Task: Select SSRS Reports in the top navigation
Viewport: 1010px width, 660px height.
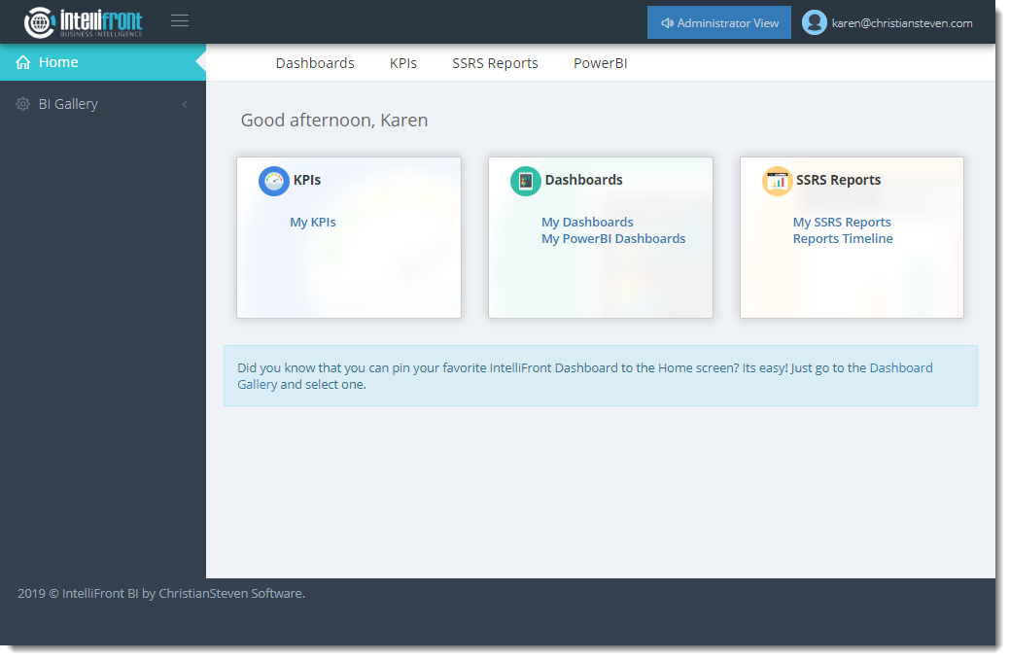Action: 495,63
